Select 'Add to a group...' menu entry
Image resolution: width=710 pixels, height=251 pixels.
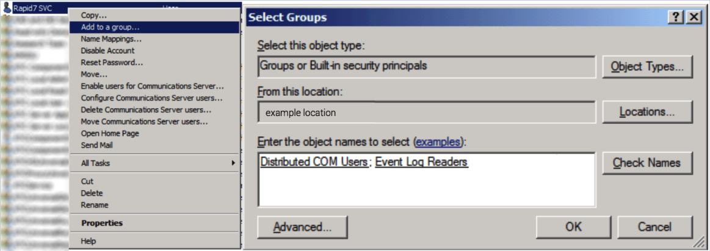pyautogui.click(x=110, y=27)
